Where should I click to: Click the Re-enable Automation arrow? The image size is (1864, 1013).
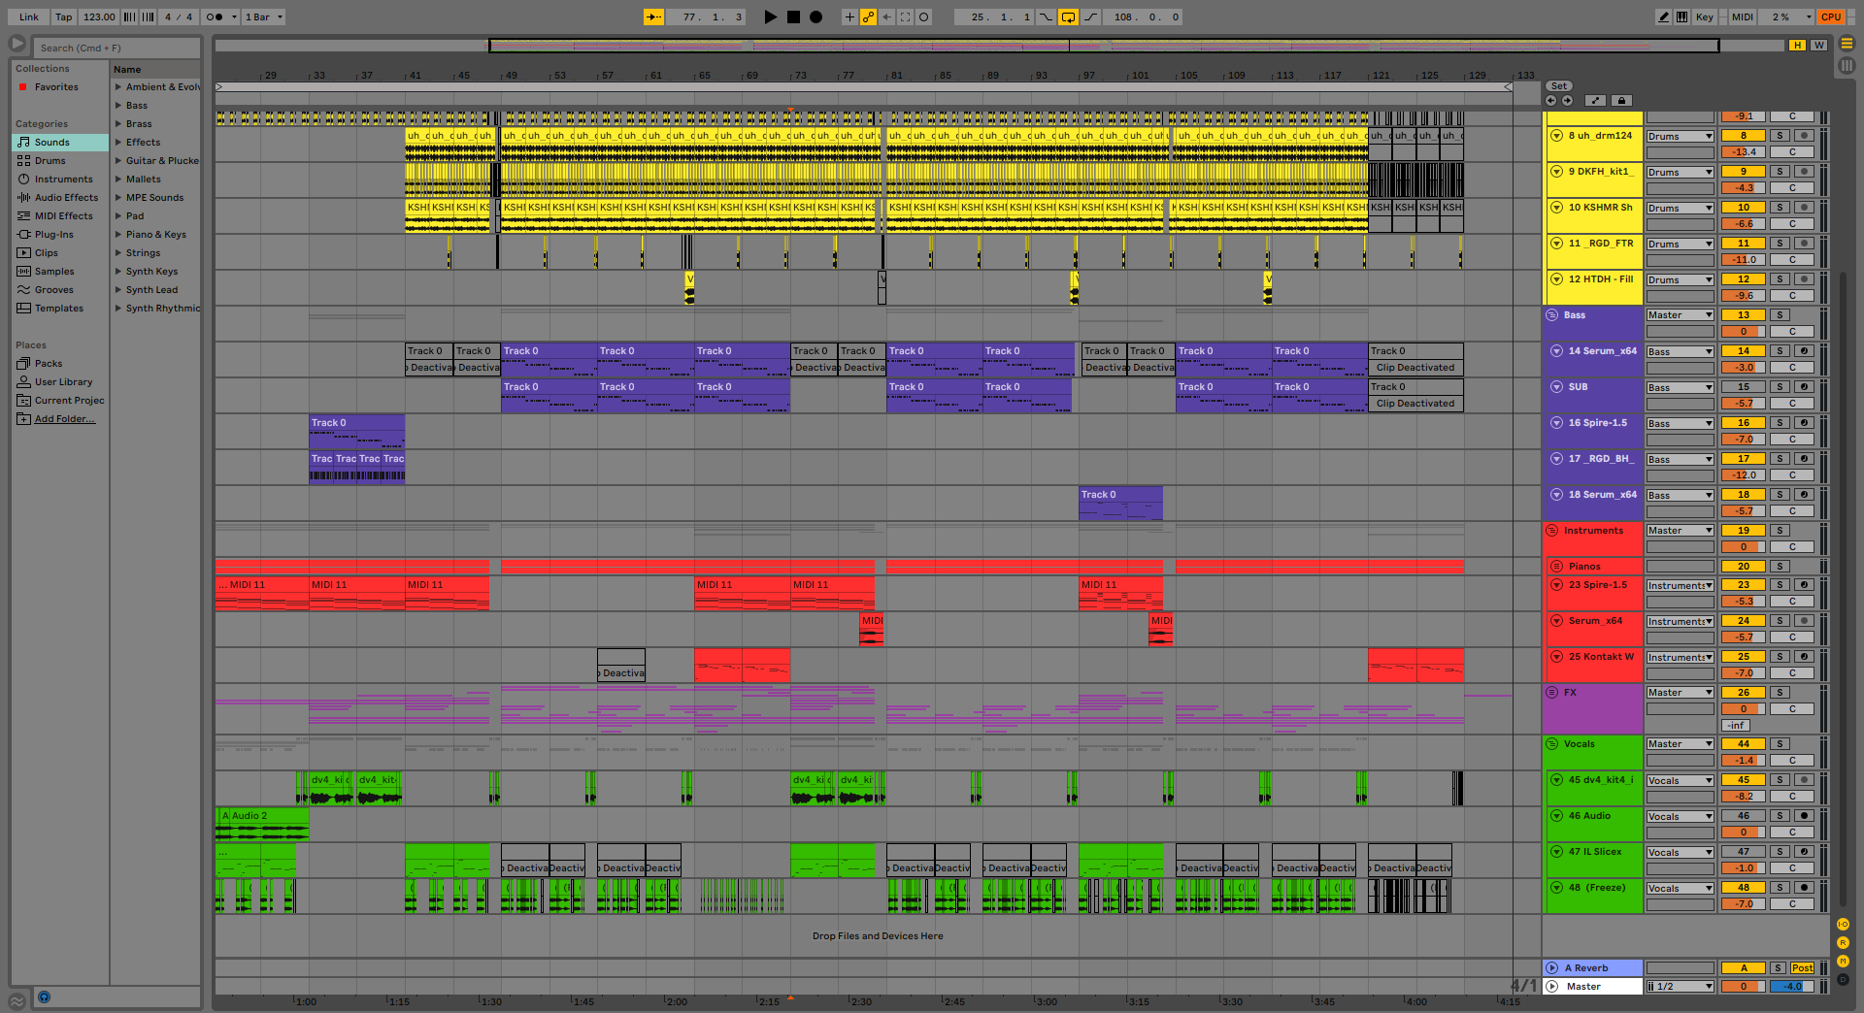tap(886, 16)
